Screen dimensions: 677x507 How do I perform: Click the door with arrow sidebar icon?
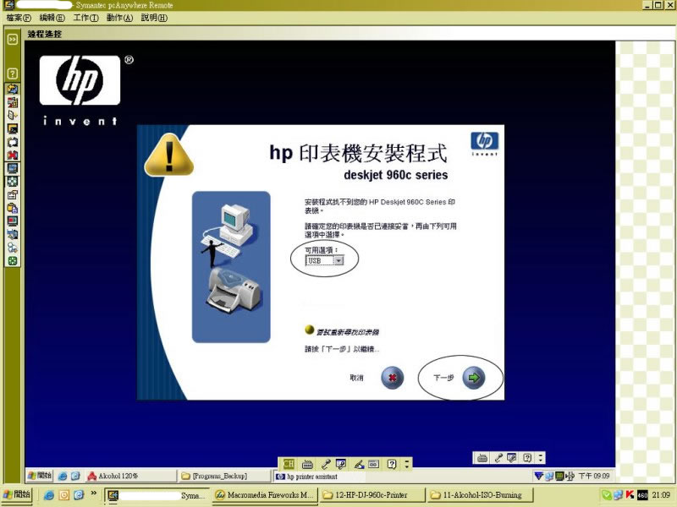coord(13,115)
